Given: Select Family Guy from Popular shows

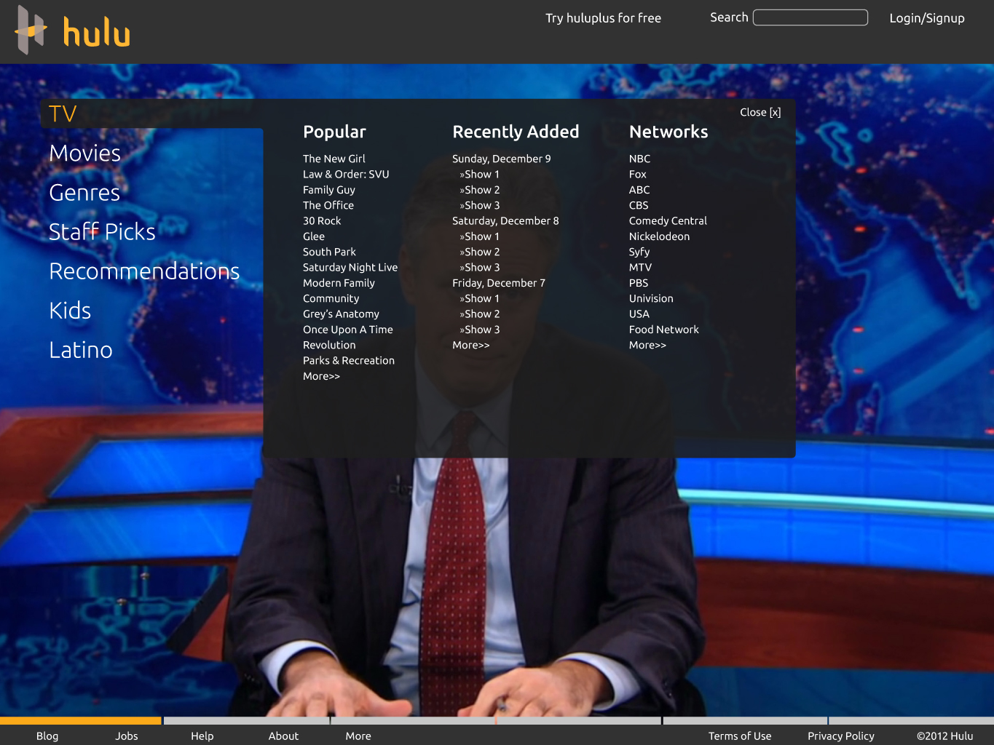Looking at the screenshot, I should 329,190.
